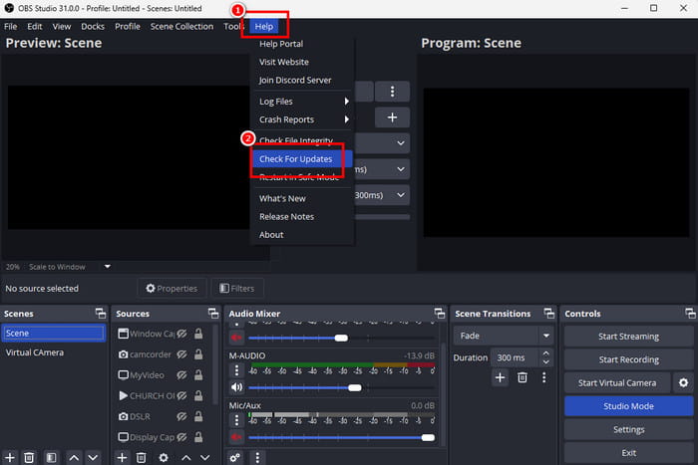This screenshot has width=698, height=465.
Task: Click the trash icon in Scenes panel
Action: tap(29, 457)
